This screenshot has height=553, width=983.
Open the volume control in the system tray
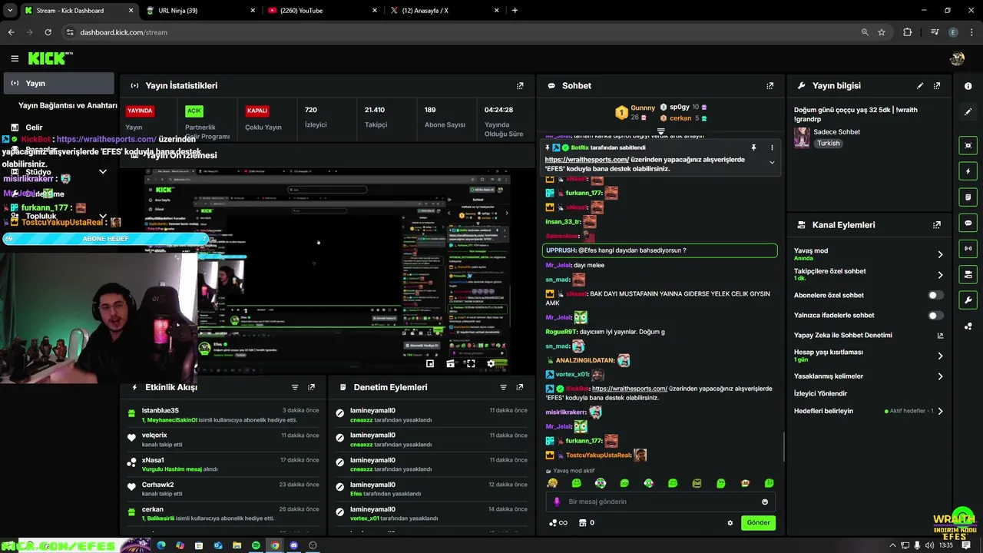[x=930, y=545]
